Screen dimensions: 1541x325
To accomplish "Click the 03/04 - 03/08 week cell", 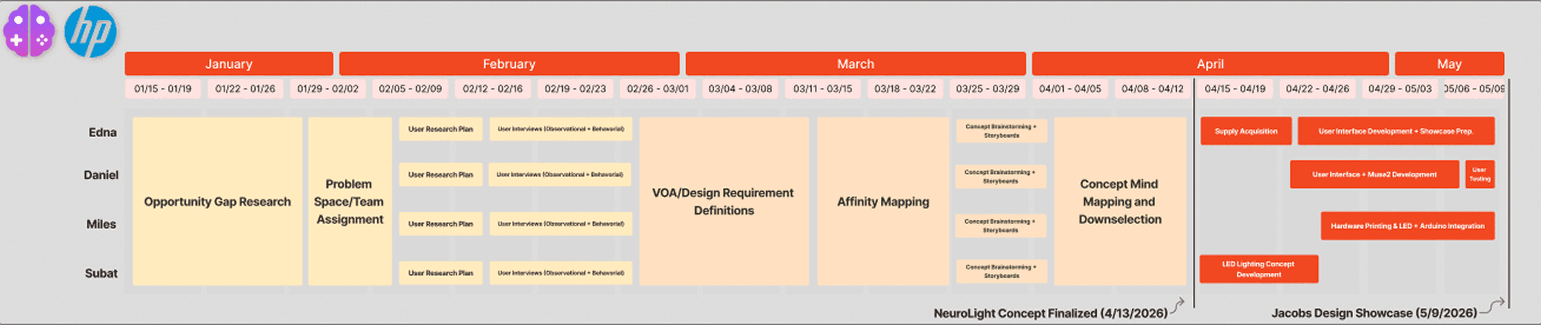I will 740,89.
